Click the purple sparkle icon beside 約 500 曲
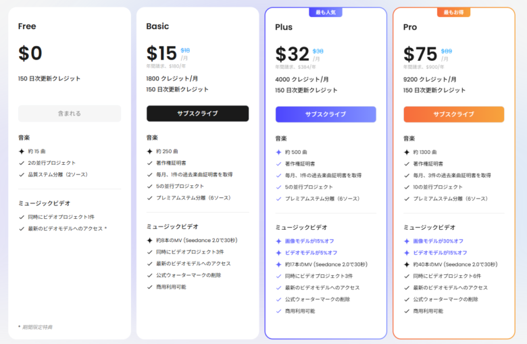The image size is (527, 344). coord(278,152)
